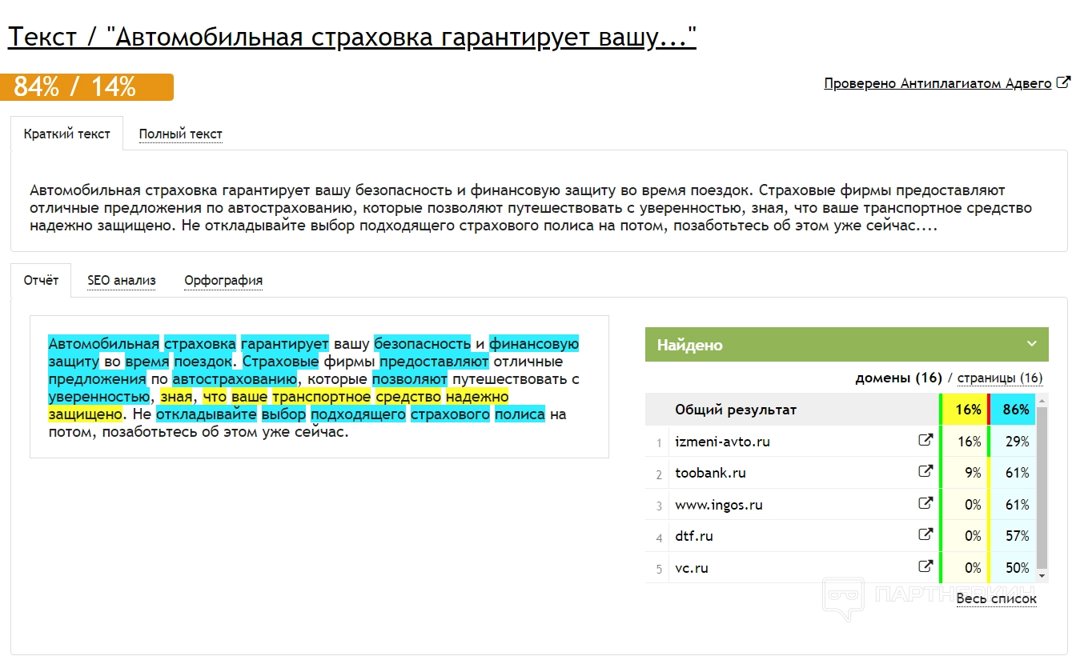Click the 84% / 14% uniqueness badge
1076x664 pixels.
coord(86,87)
